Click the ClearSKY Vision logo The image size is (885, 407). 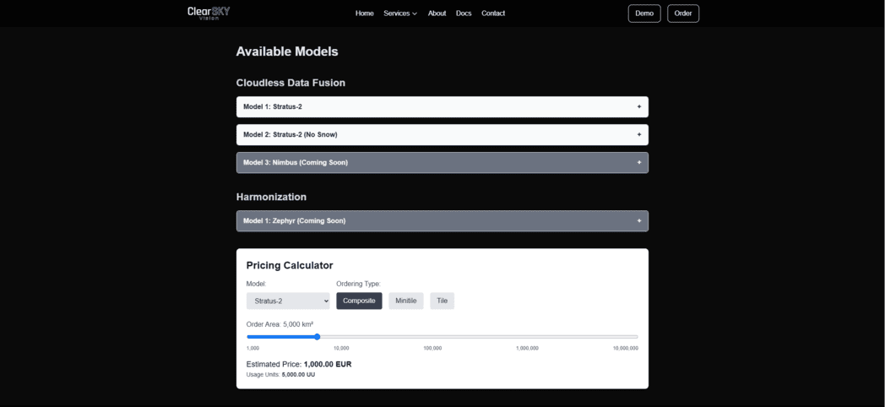[208, 13]
